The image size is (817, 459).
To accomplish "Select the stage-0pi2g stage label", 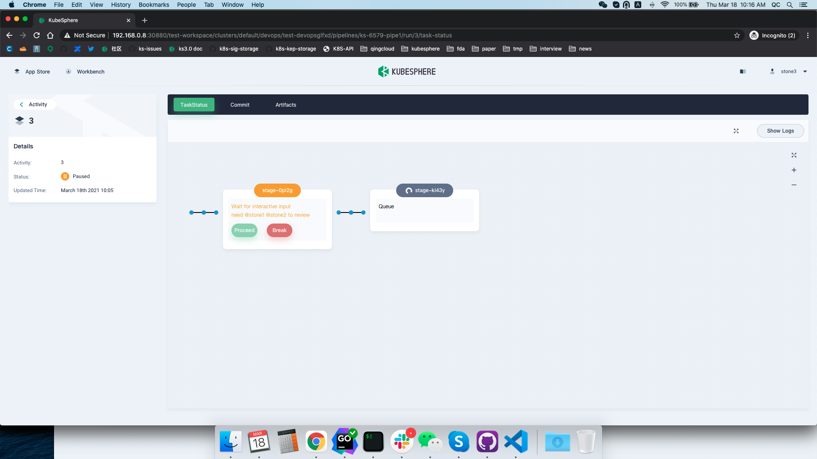I will [277, 190].
